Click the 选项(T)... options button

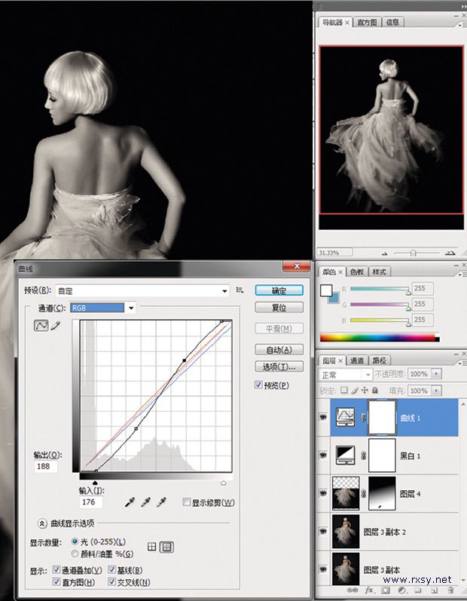click(279, 366)
